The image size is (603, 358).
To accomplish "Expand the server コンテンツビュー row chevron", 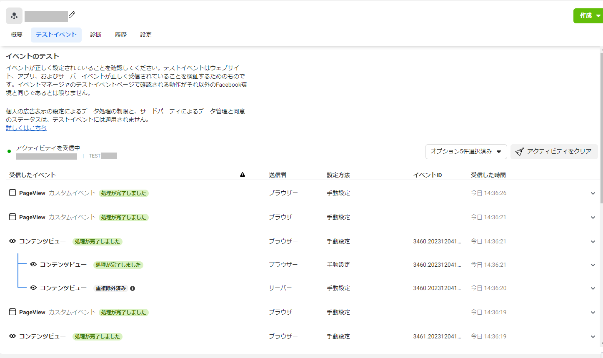I will (x=593, y=288).
